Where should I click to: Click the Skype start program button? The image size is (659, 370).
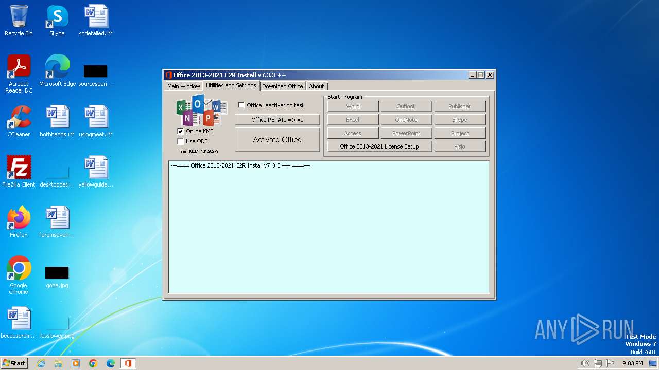pos(460,120)
